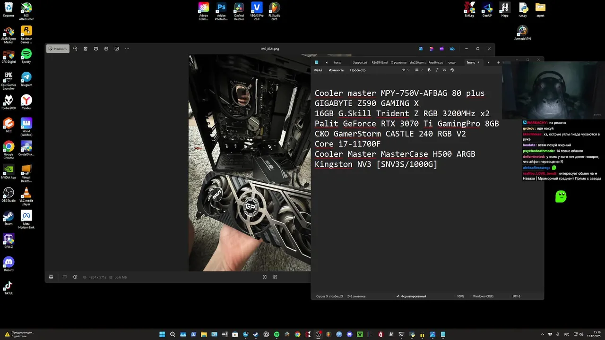Switch to sha256sum.t tab in Notepad

[x=418, y=62]
